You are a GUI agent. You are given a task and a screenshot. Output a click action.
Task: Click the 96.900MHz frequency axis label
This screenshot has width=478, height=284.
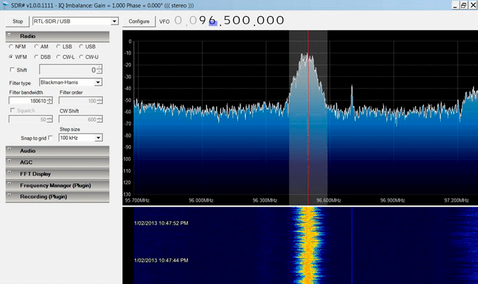[x=393, y=201]
